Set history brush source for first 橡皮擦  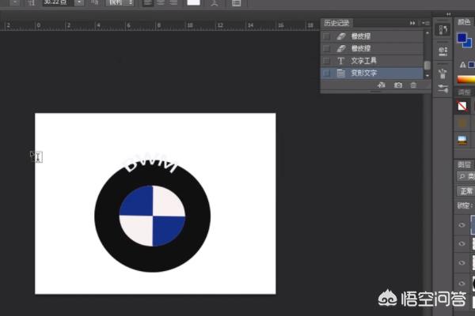click(326, 36)
